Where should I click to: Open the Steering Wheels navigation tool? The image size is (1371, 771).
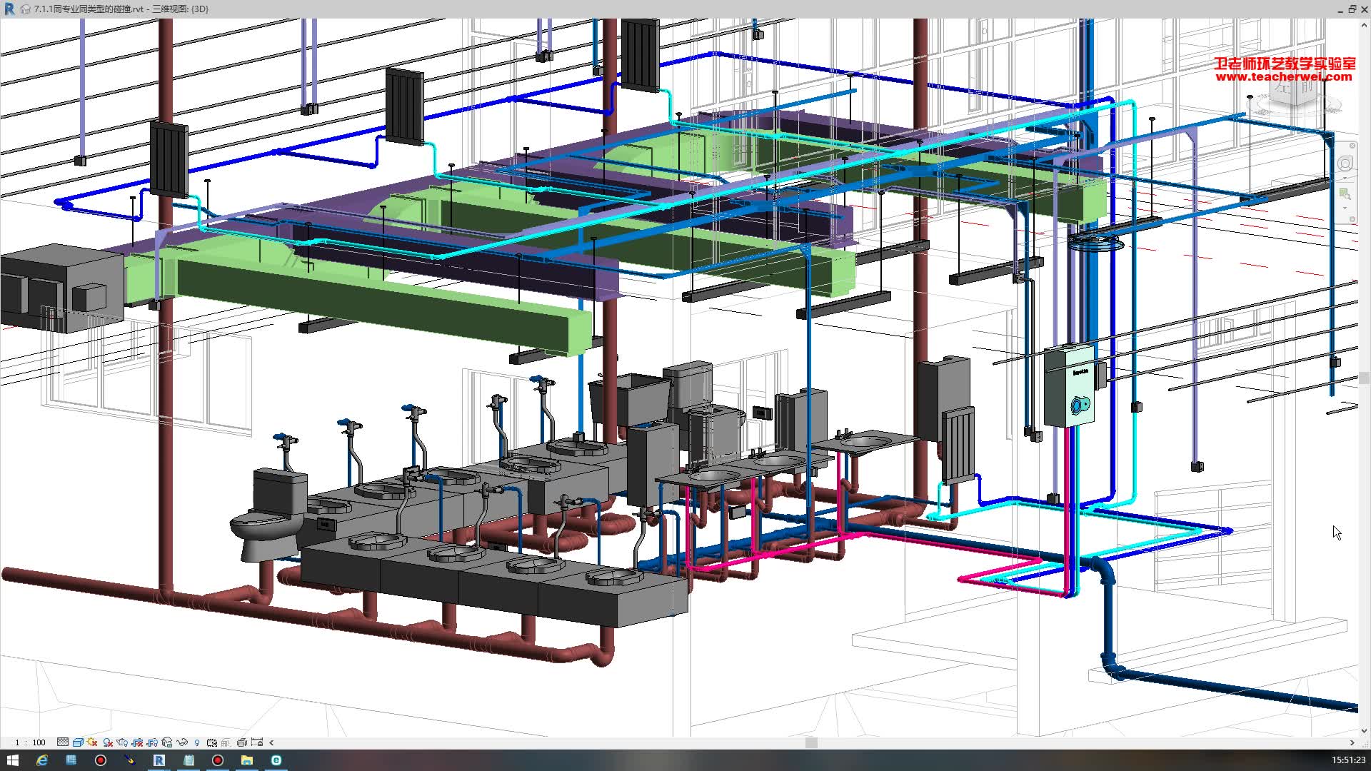(x=1345, y=163)
